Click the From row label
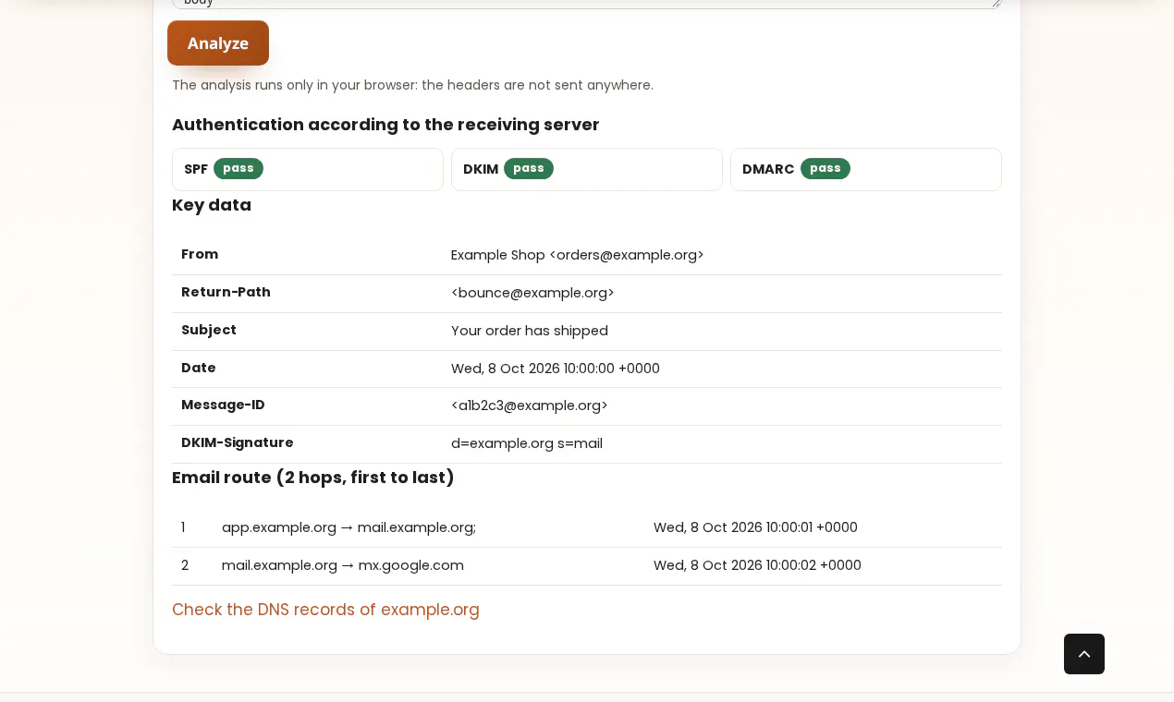The height and width of the screenshot is (702, 1174). [x=200, y=254]
